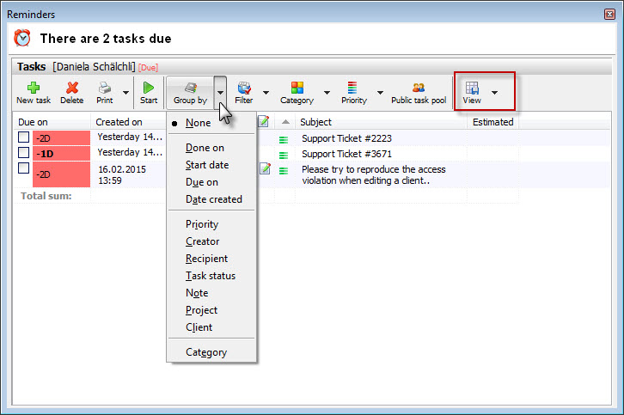This screenshot has height=415, width=624.
Task: Click the Group by toolbar icon
Action: tap(191, 88)
